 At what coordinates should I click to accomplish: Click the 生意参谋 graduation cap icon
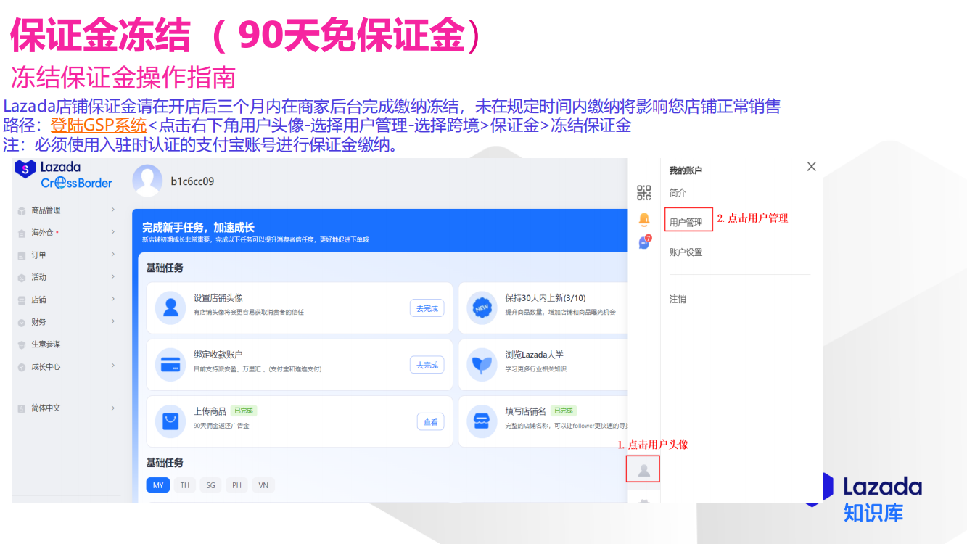22,345
